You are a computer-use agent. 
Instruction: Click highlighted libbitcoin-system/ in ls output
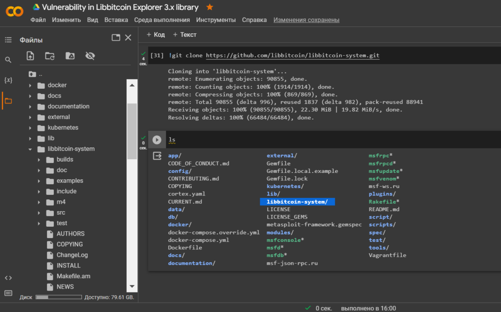297,202
